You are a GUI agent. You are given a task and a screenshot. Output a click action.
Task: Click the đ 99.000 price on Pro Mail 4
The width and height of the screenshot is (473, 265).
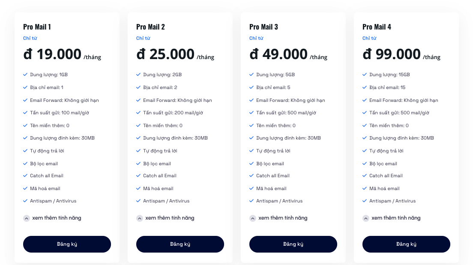[x=392, y=54]
